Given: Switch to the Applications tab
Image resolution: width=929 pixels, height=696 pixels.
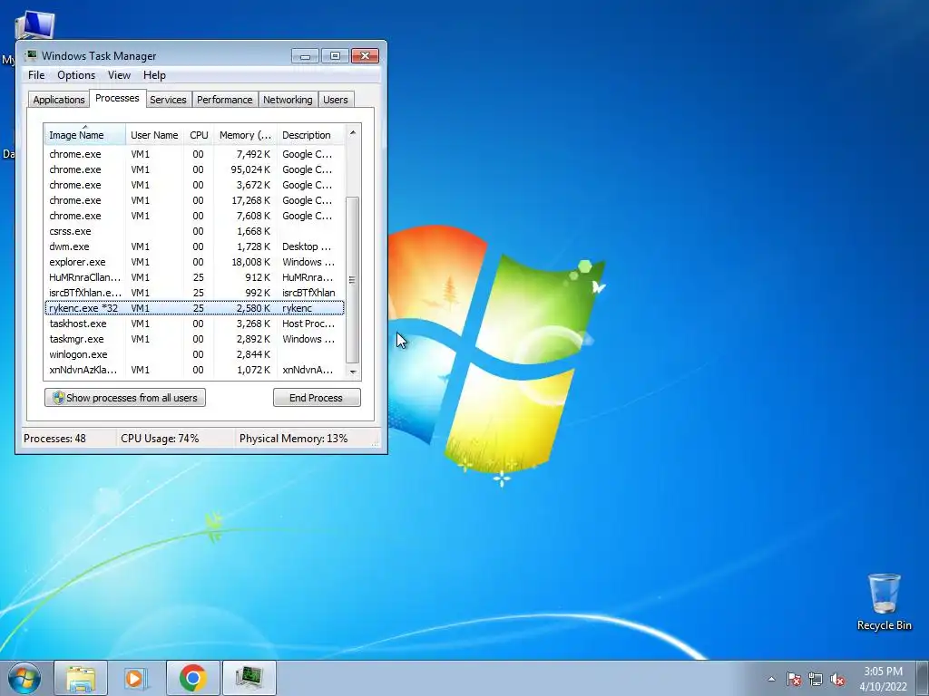Looking at the screenshot, I should [59, 100].
